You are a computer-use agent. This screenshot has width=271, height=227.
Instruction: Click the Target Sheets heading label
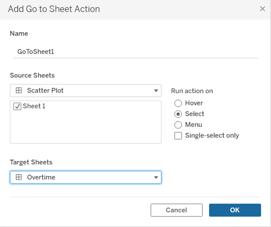(x=31, y=162)
